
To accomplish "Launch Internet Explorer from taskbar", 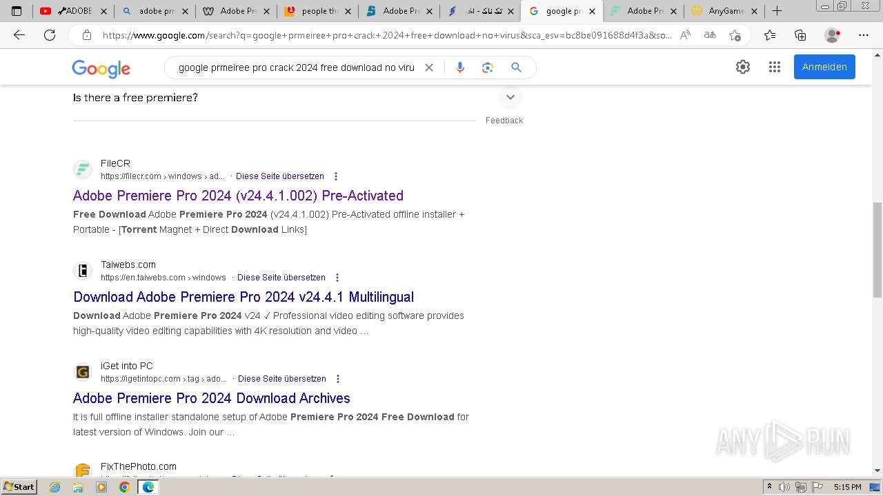I will [54, 487].
